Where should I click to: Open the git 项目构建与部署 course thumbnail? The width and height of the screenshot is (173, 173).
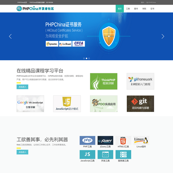[140, 104]
